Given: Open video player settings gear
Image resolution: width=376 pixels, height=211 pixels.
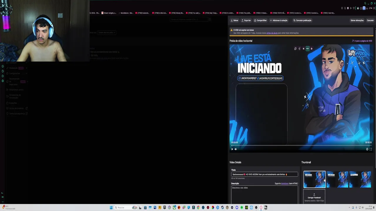Looking at the screenshot, I should tap(367, 149).
